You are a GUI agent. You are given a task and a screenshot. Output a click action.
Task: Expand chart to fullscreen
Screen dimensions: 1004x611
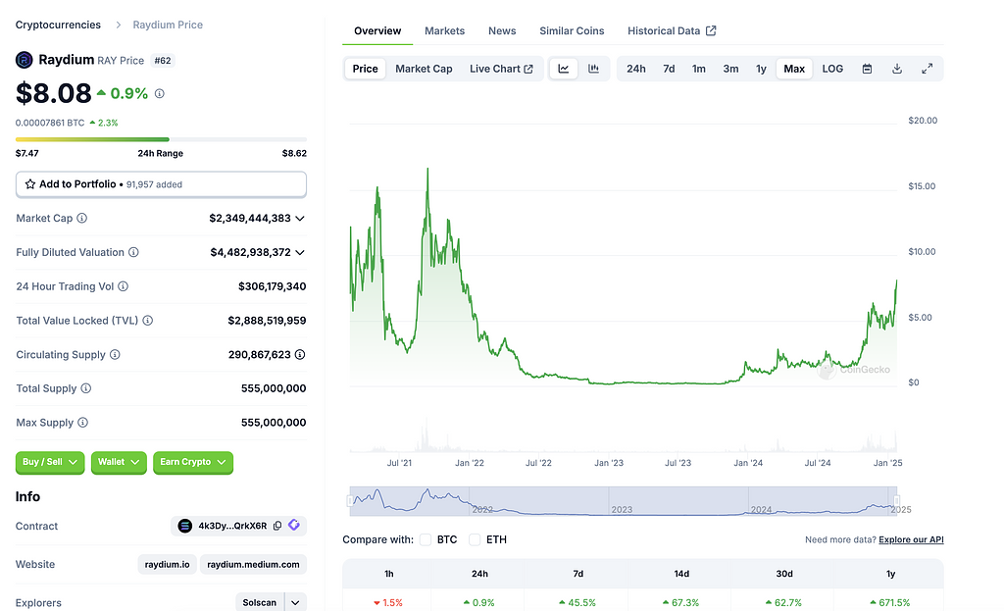click(927, 69)
